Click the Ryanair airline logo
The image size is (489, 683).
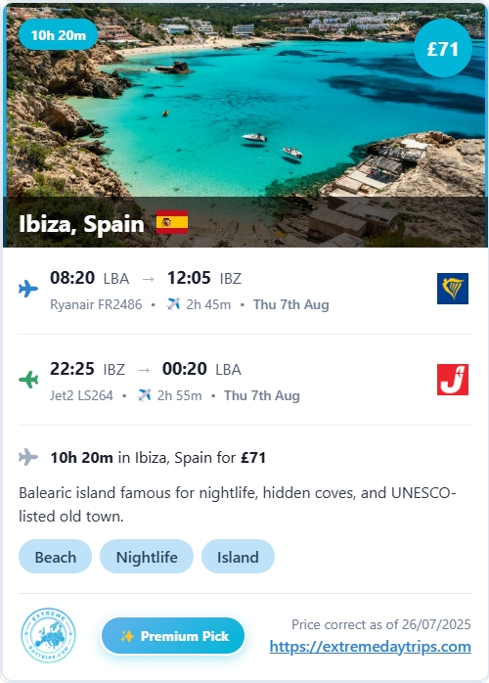pyautogui.click(x=453, y=289)
